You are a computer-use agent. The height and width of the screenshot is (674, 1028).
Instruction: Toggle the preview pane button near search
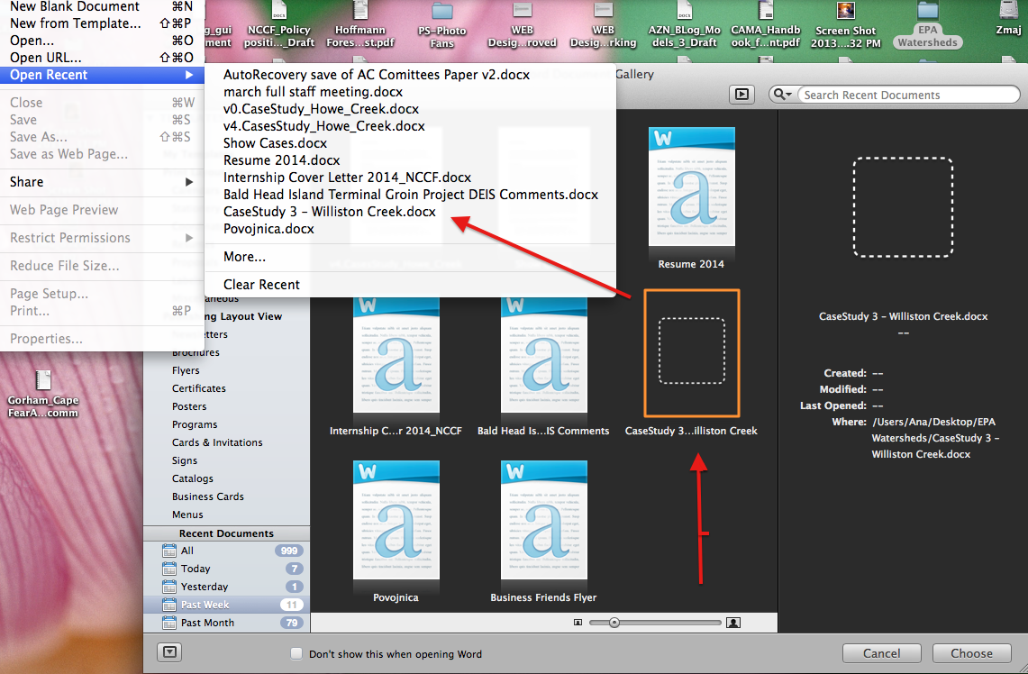pos(741,95)
